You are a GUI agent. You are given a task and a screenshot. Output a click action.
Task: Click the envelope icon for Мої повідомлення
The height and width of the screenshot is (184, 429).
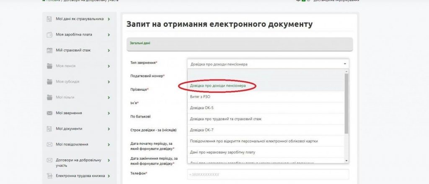pos(49,144)
